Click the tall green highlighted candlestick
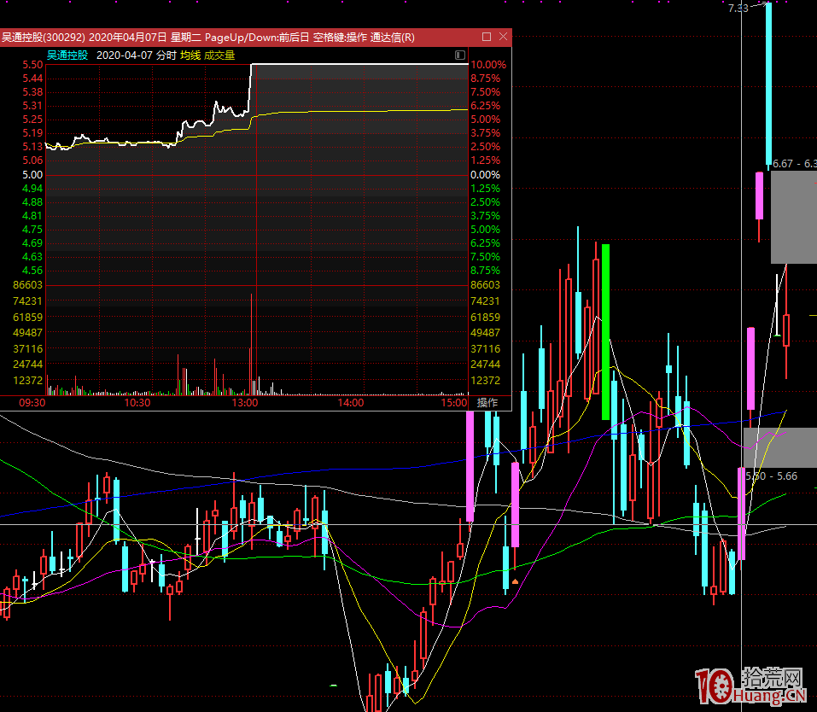This screenshot has width=817, height=712. [x=606, y=332]
